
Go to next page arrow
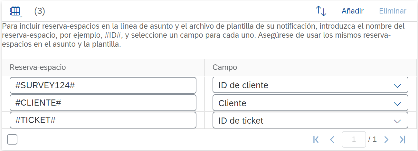(x=386, y=139)
